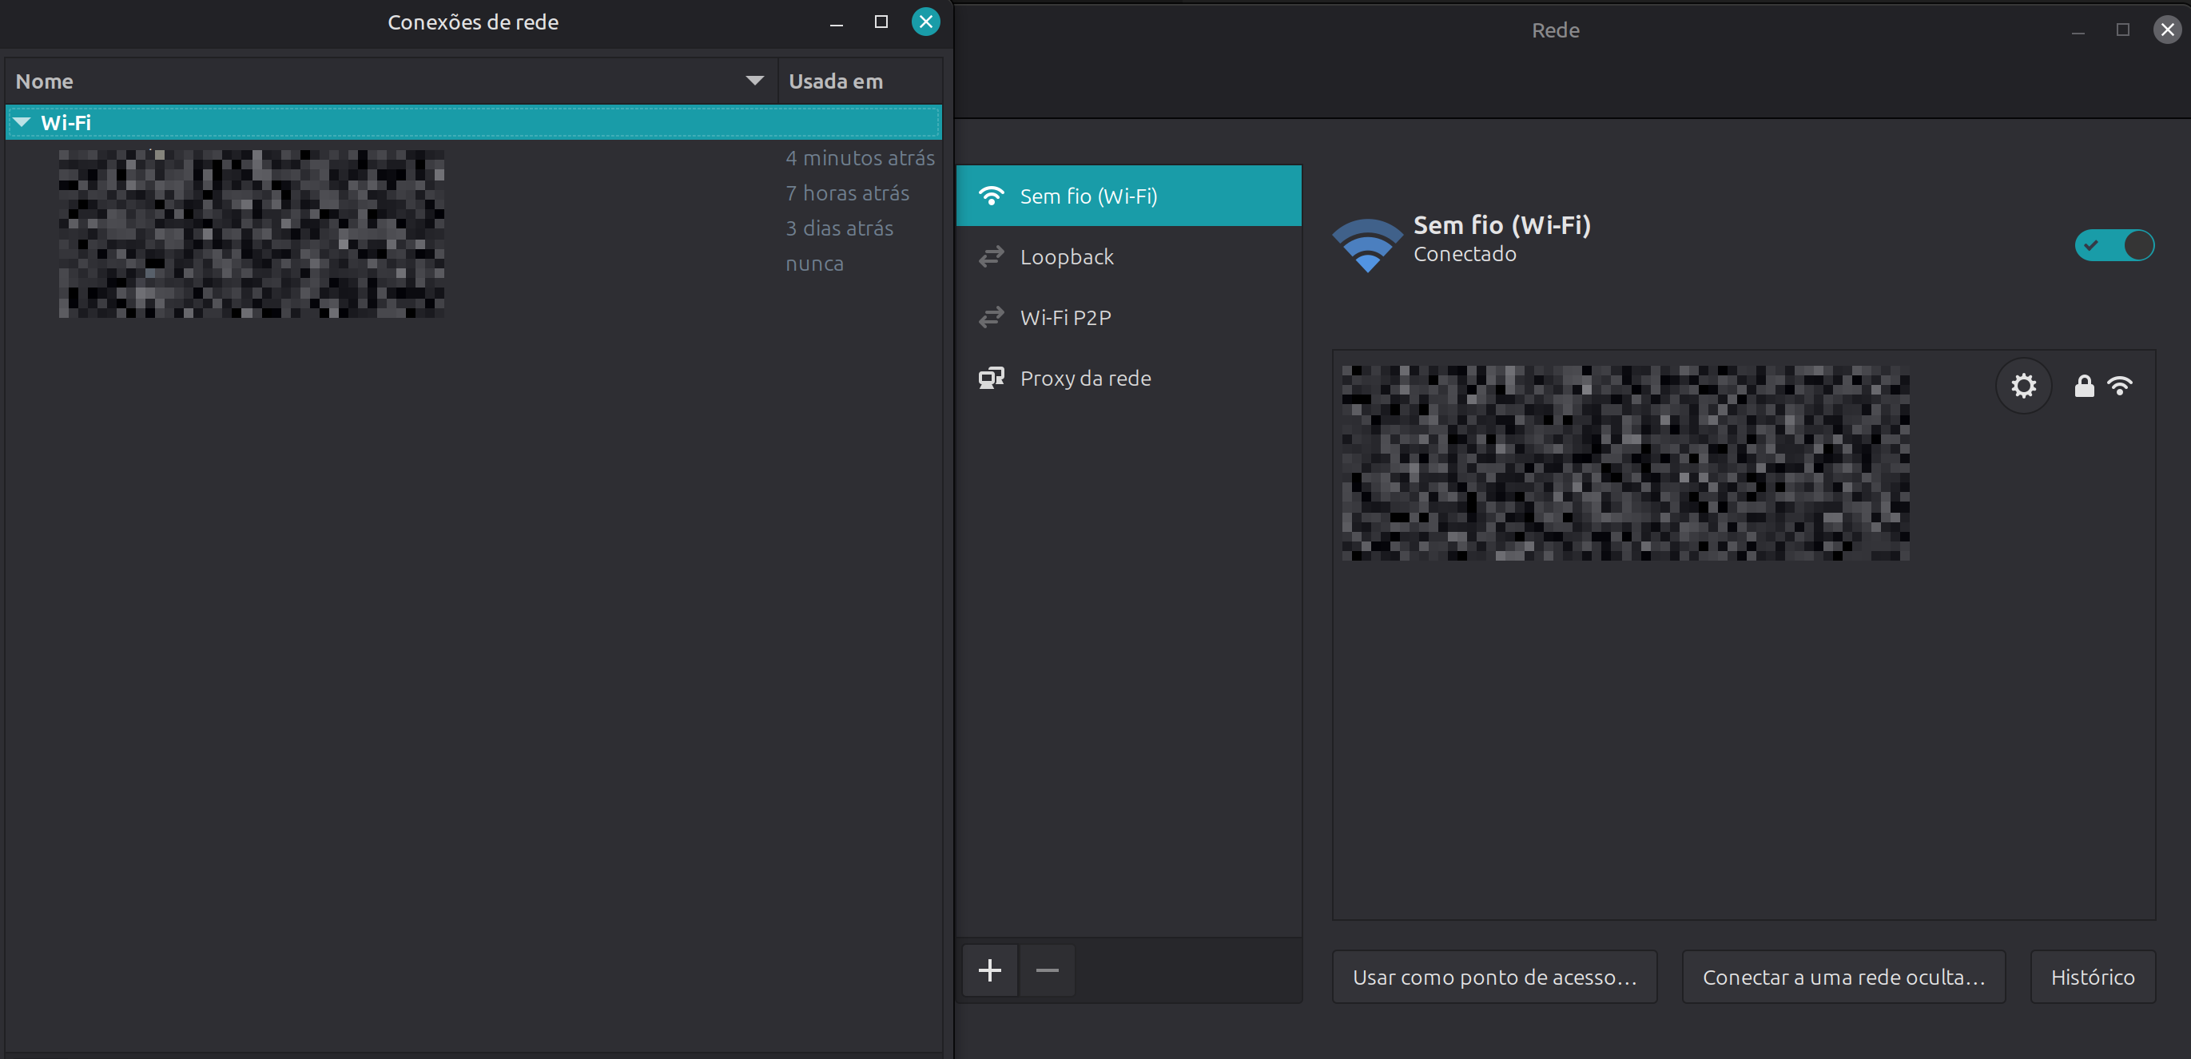Select Loopback in the device list
Screen dimensions: 2191x1059
tap(1066, 256)
